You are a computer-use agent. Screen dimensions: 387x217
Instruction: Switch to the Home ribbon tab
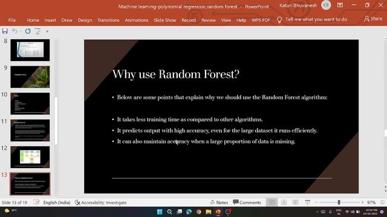33,20
